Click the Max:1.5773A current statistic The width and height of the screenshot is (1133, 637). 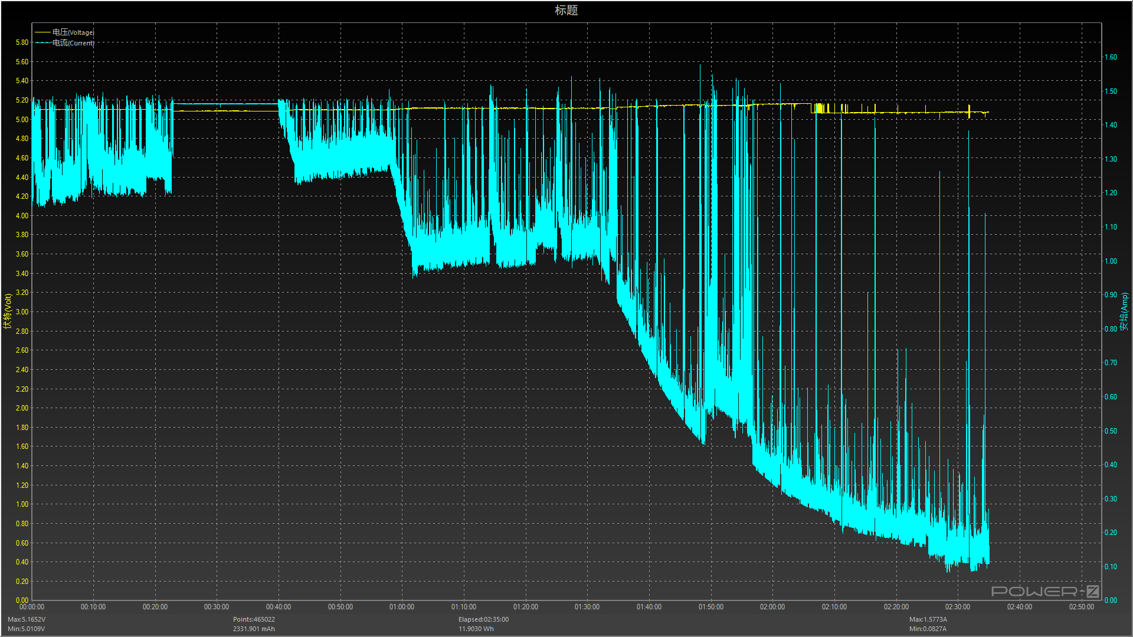pos(928,619)
